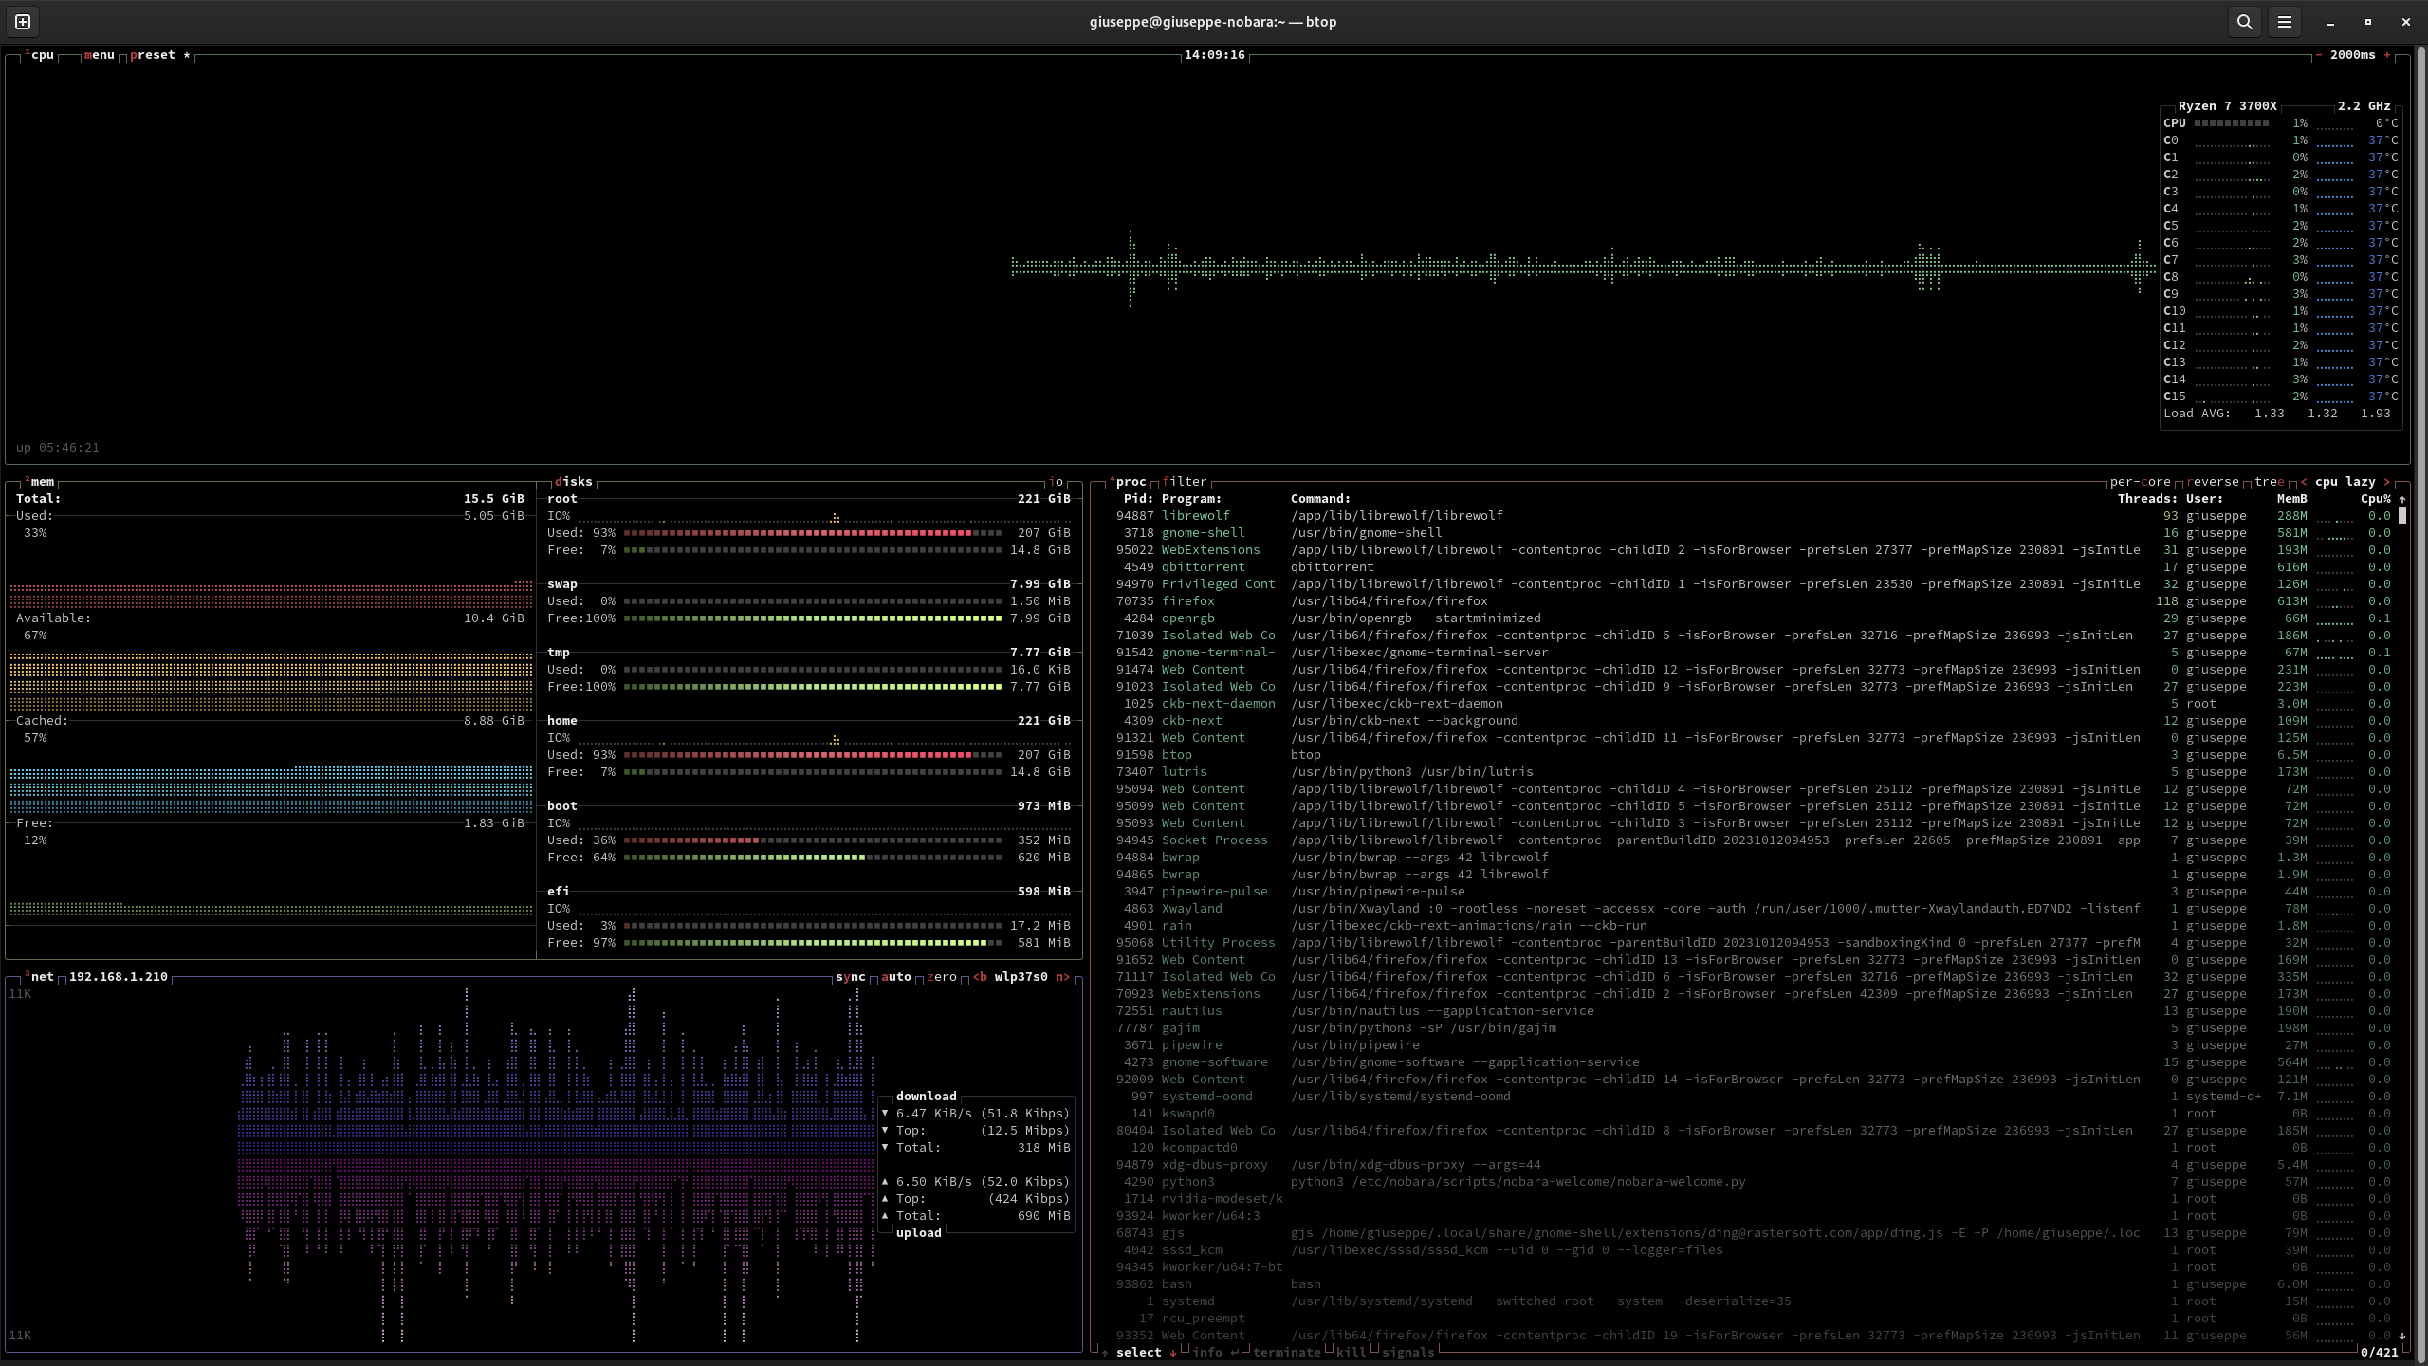Click the process list scroll-down arrow

click(x=2402, y=1336)
